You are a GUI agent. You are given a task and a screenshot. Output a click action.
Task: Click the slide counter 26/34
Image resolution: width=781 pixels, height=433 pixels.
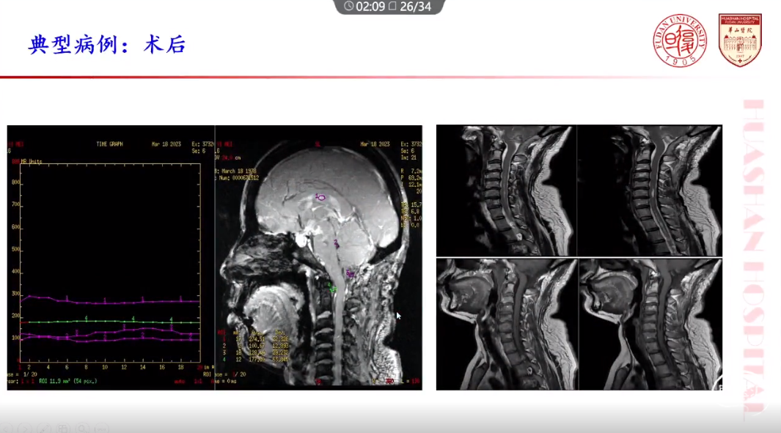[x=415, y=7]
